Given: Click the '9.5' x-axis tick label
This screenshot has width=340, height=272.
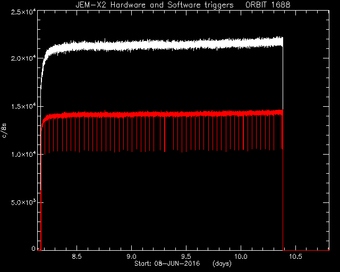Looking at the screenshot, I should coord(186,257).
